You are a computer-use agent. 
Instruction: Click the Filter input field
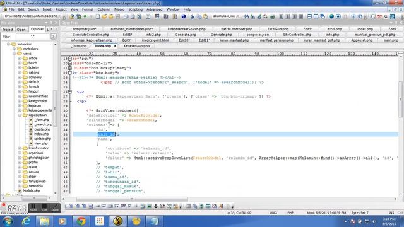[x=32, y=37]
